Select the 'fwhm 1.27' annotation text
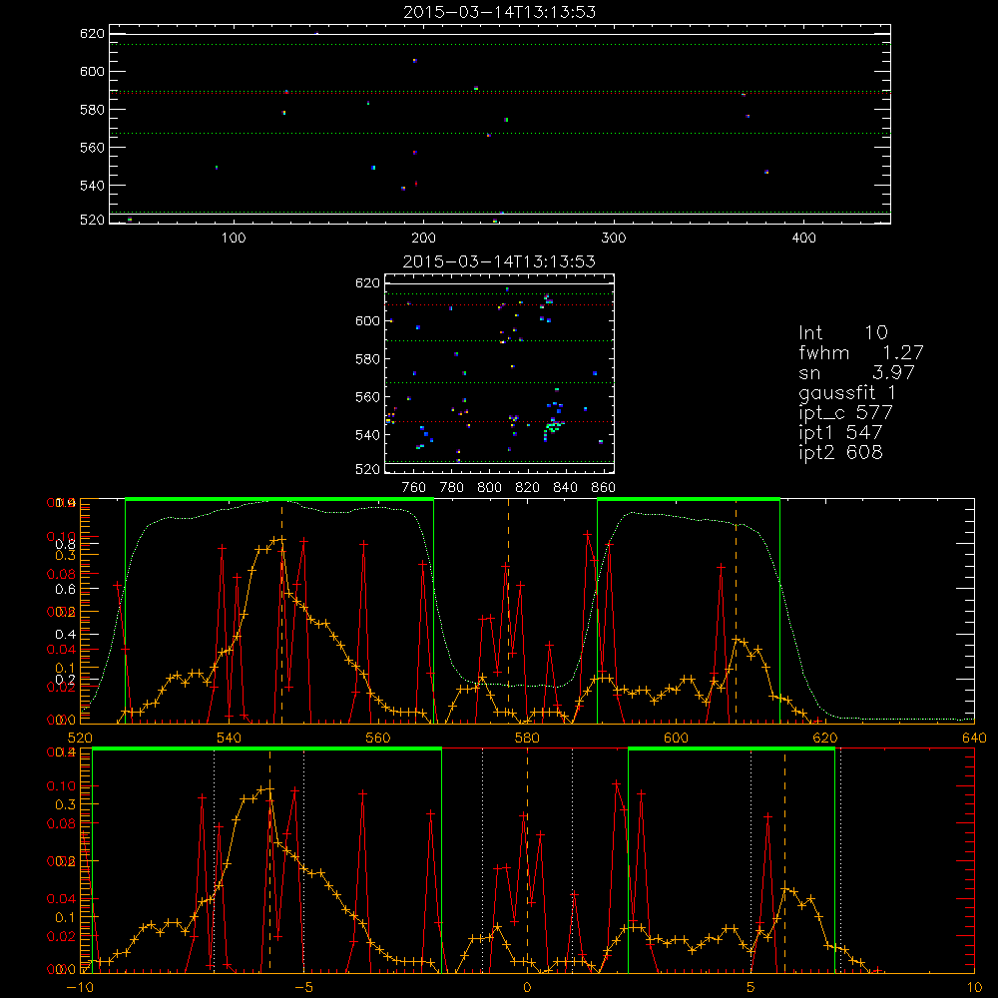This screenshot has height=998, width=998. point(861,352)
